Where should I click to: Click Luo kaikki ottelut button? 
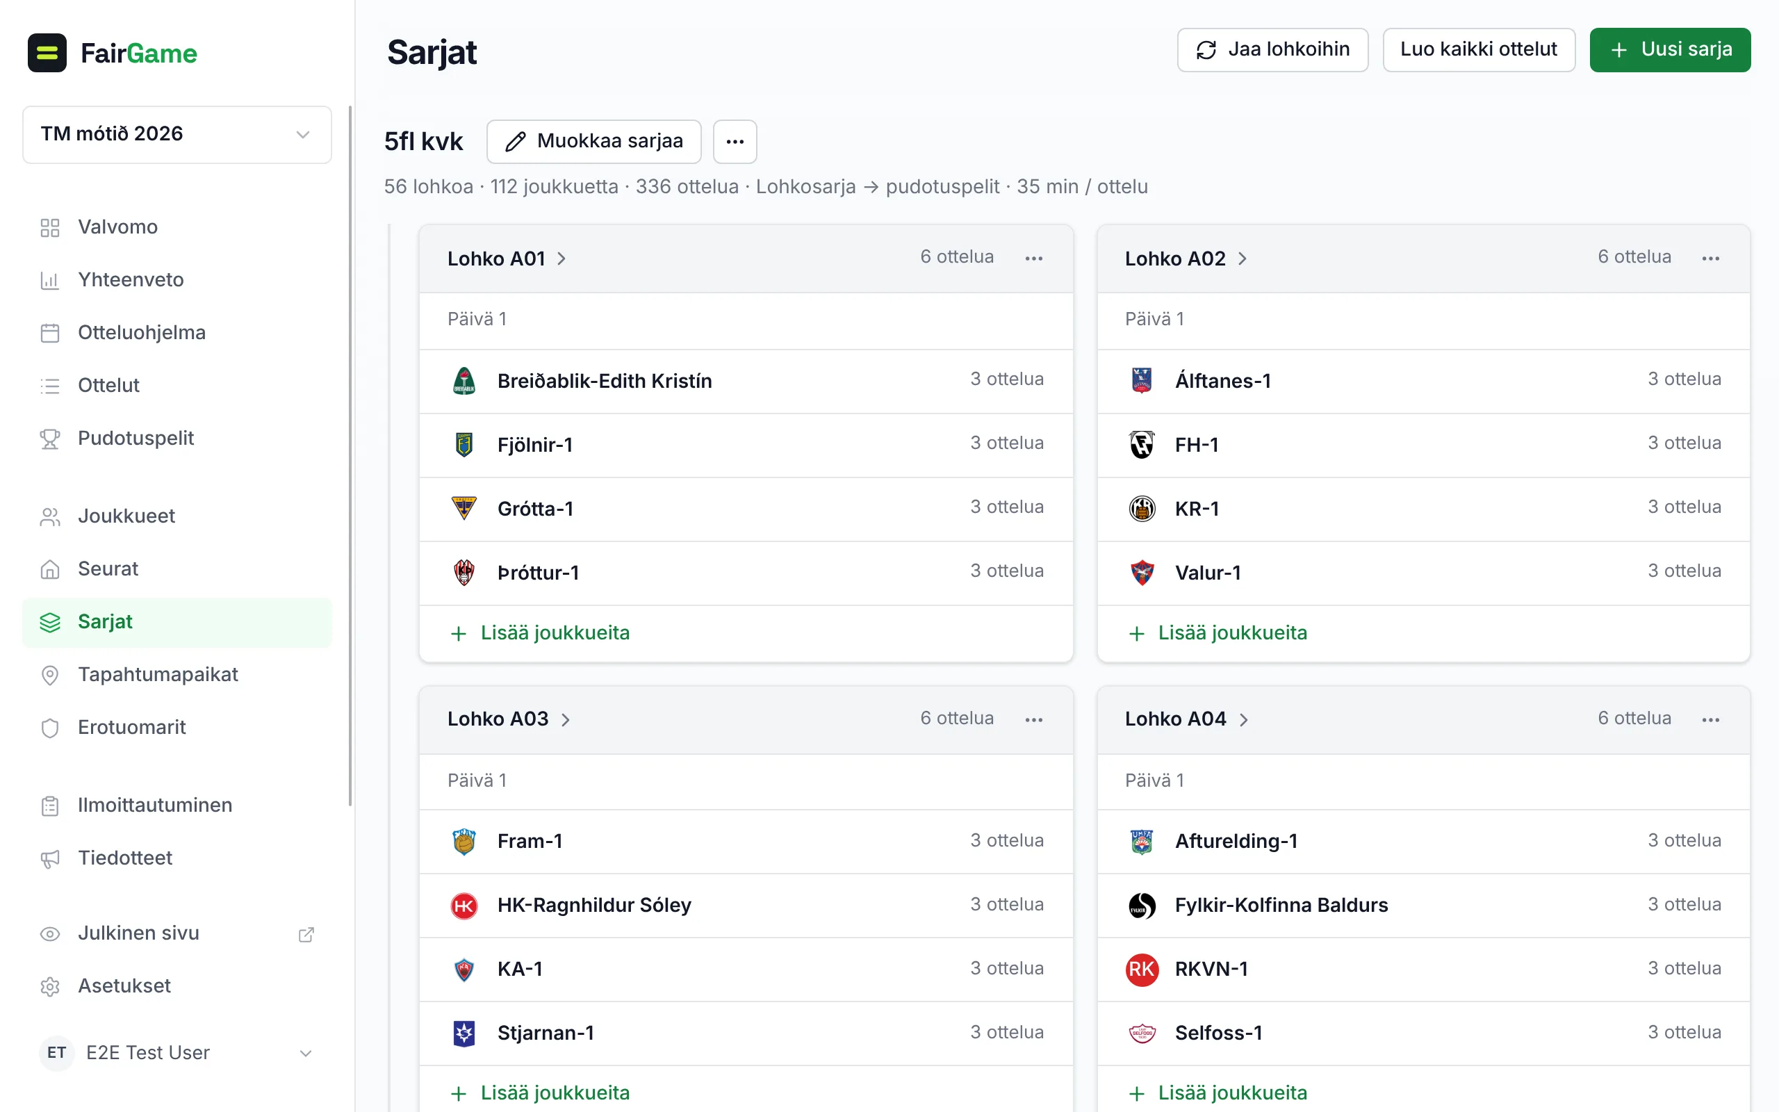tap(1478, 50)
